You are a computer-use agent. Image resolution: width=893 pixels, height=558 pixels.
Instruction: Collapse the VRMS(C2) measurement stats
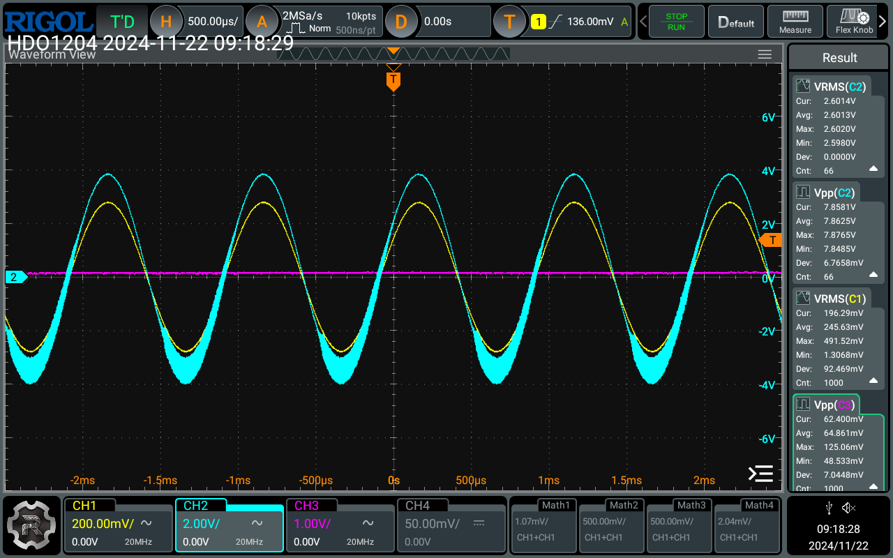[873, 169]
